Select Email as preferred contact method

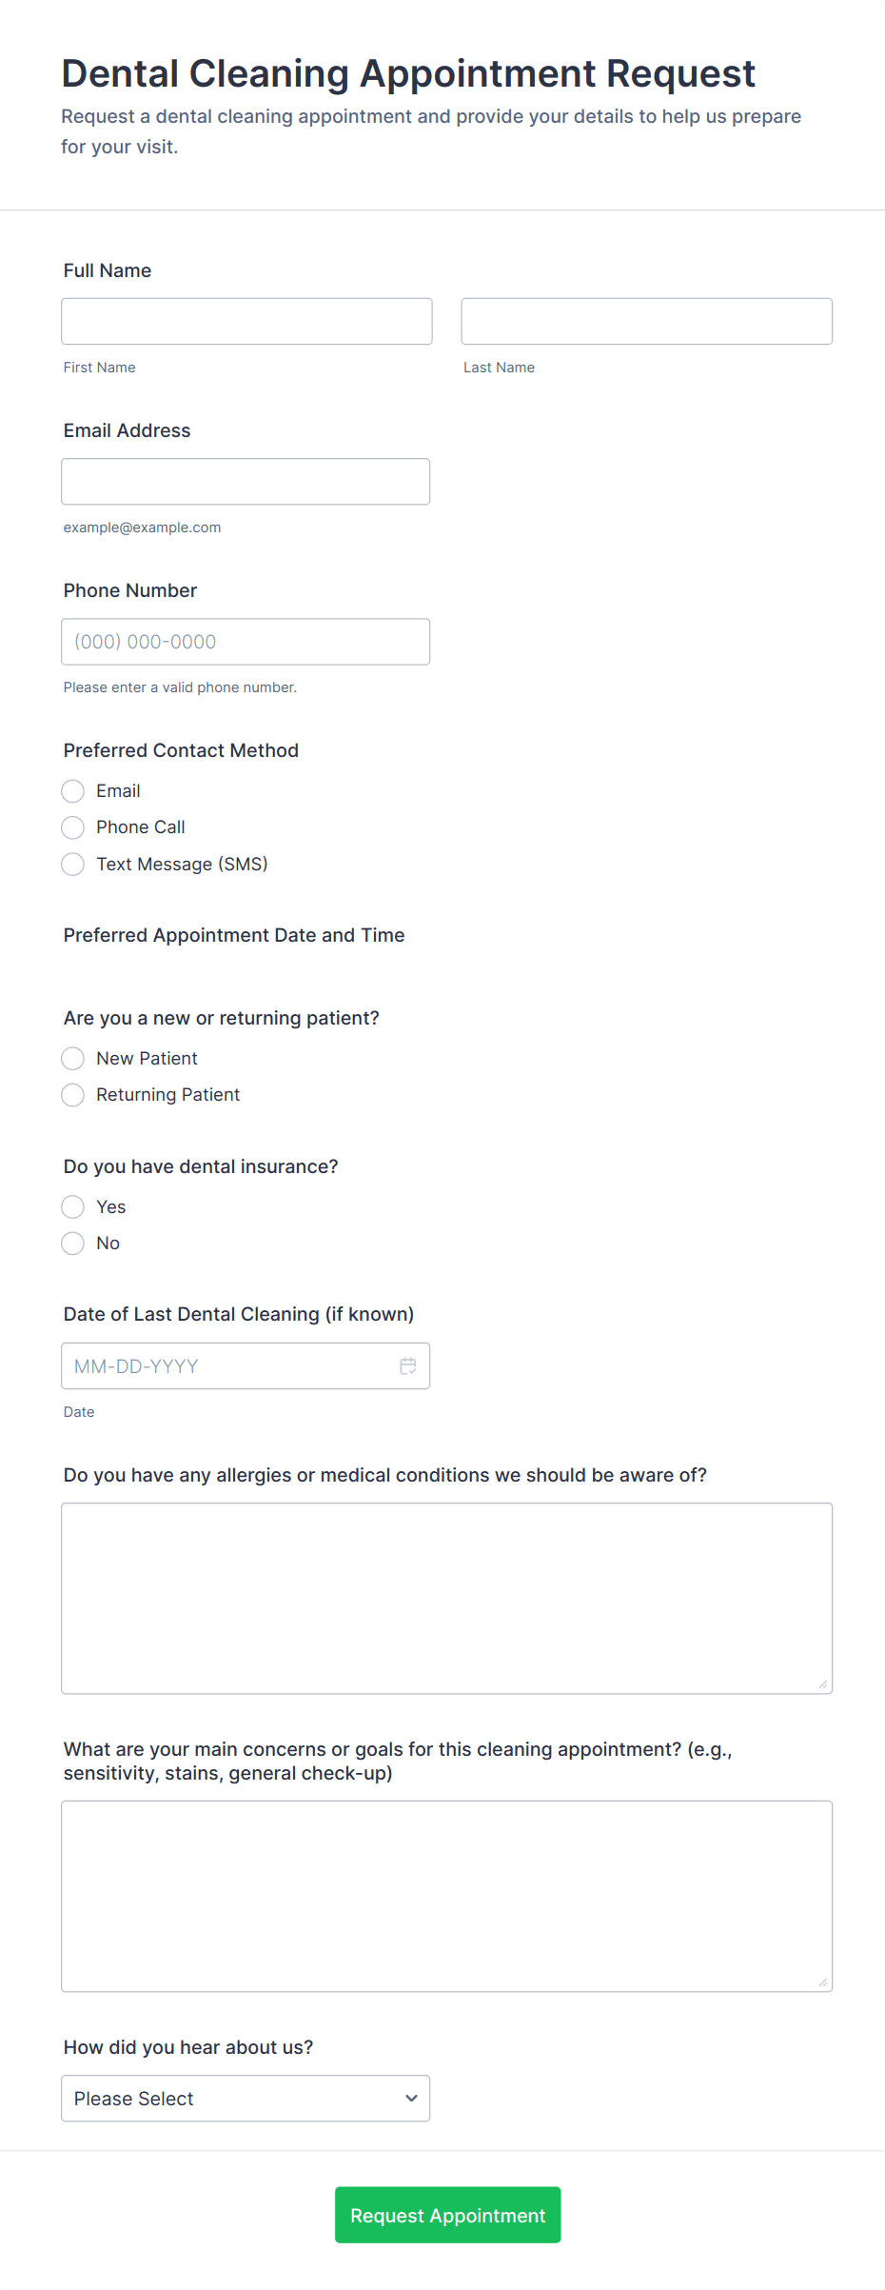click(73, 791)
